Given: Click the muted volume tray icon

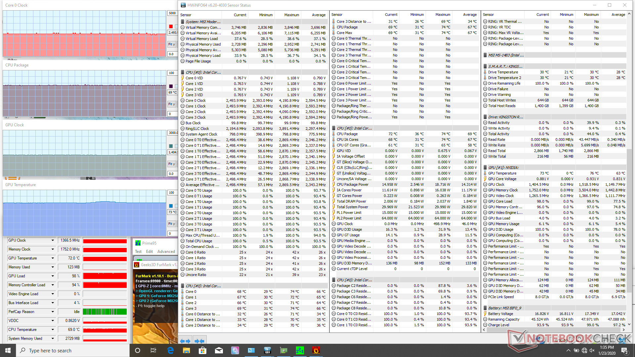Looking at the screenshot, I should tap(592, 350).
